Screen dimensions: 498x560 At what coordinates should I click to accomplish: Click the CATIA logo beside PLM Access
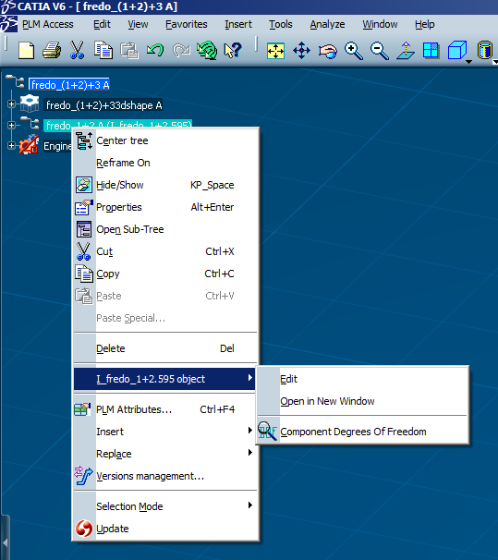point(8,24)
